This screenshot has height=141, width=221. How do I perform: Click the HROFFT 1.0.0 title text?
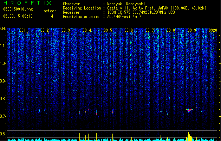click(x=28, y=3)
